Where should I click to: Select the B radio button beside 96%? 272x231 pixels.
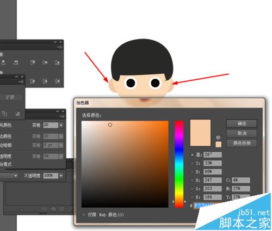click(x=192, y=172)
